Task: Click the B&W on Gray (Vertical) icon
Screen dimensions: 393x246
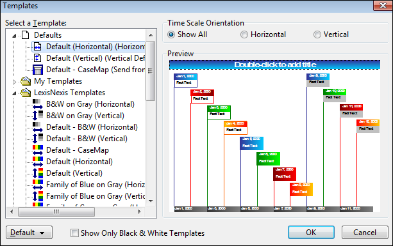Action: (x=38, y=116)
